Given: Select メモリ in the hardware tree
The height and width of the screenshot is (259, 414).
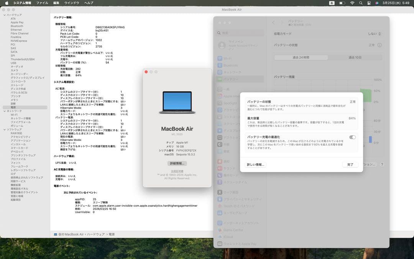Looking at the screenshot, I should [x=14, y=100].
